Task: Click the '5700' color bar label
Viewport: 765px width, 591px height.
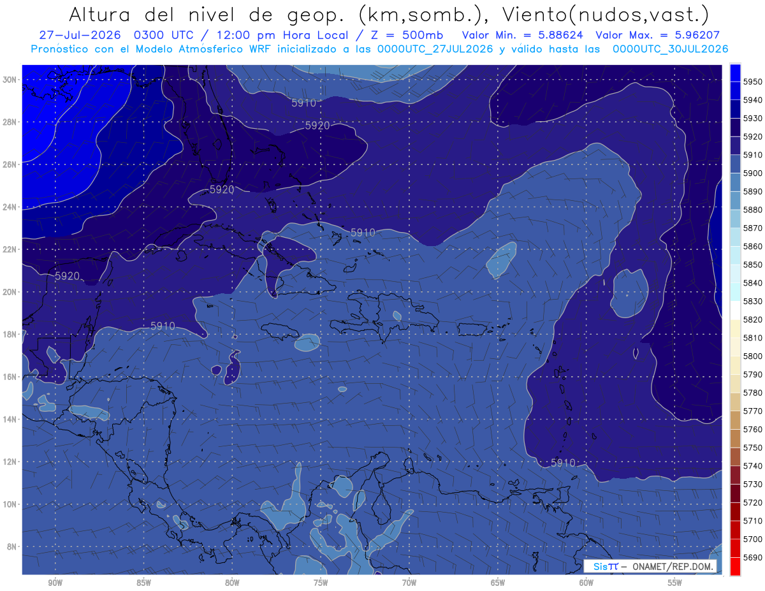Action: click(x=753, y=539)
